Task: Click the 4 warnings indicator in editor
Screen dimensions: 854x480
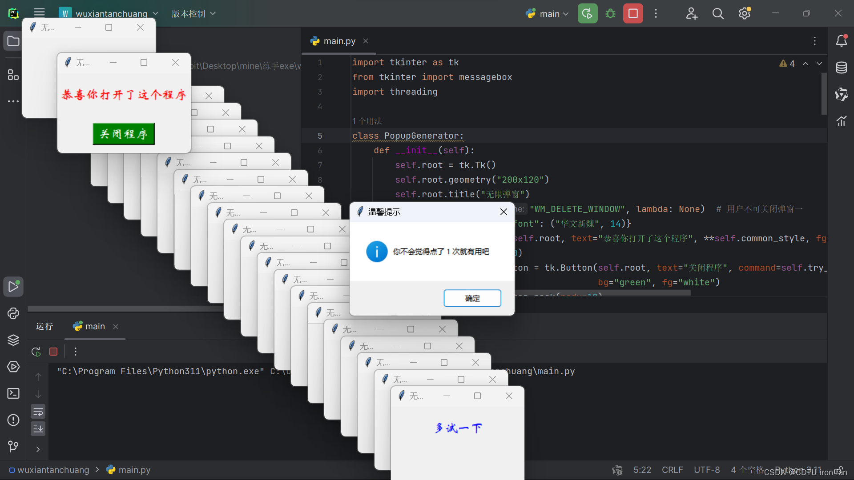Action: 787,64
